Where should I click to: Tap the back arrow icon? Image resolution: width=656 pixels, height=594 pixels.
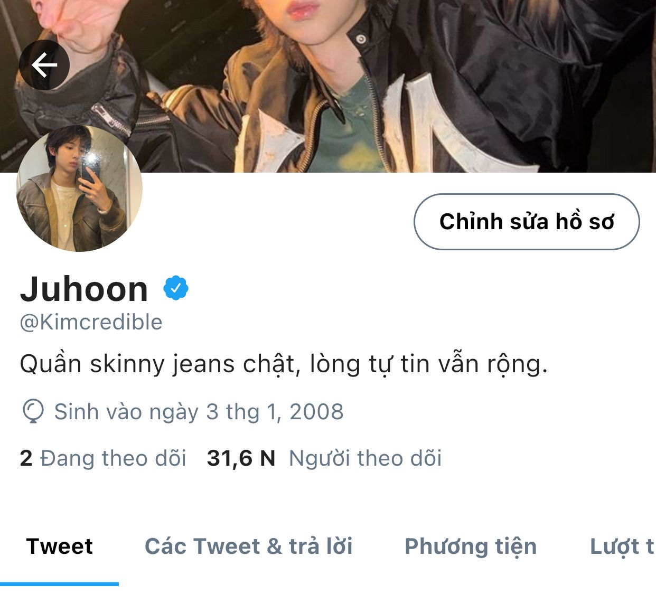[x=44, y=65]
